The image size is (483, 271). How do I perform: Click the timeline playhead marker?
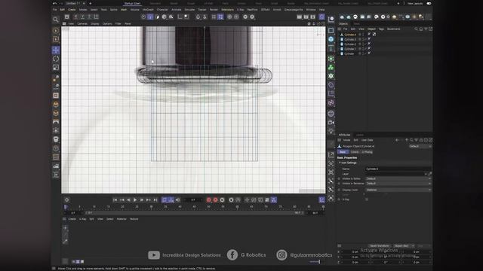click(66, 207)
